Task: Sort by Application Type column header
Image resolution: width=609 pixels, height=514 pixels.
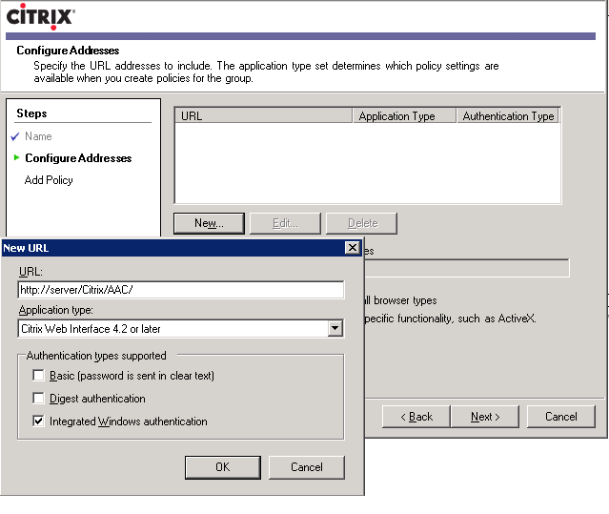Action: tap(404, 115)
